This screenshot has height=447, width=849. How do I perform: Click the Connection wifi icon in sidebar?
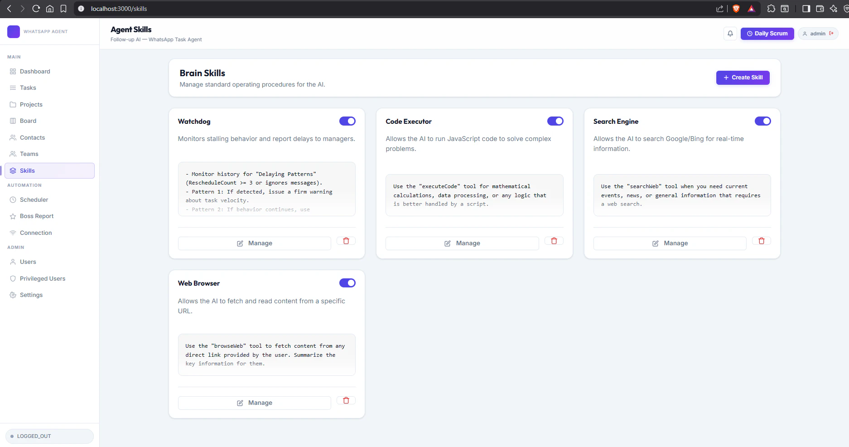tap(13, 233)
